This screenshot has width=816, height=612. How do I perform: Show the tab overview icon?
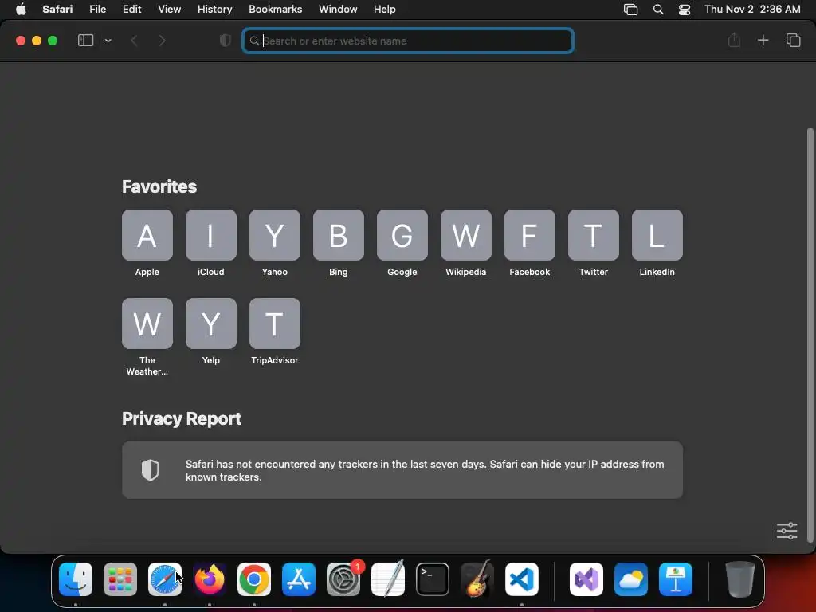pyautogui.click(x=793, y=40)
